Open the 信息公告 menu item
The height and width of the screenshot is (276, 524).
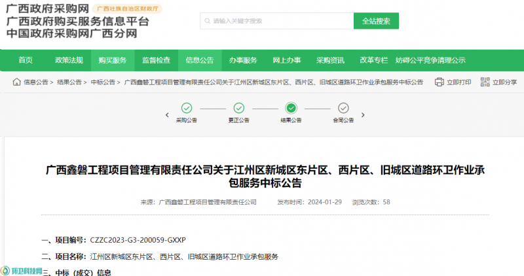[x=200, y=60]
